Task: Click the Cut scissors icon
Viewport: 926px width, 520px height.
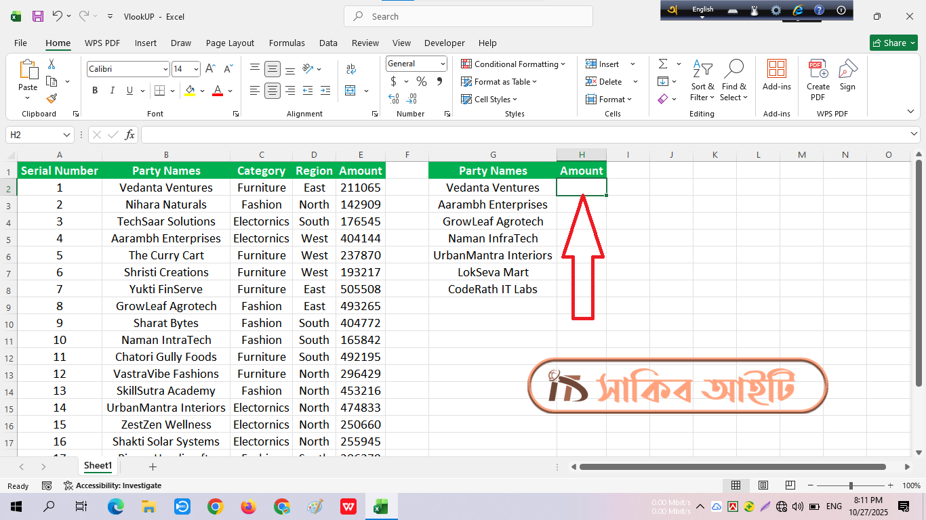Action: (52, 64)
